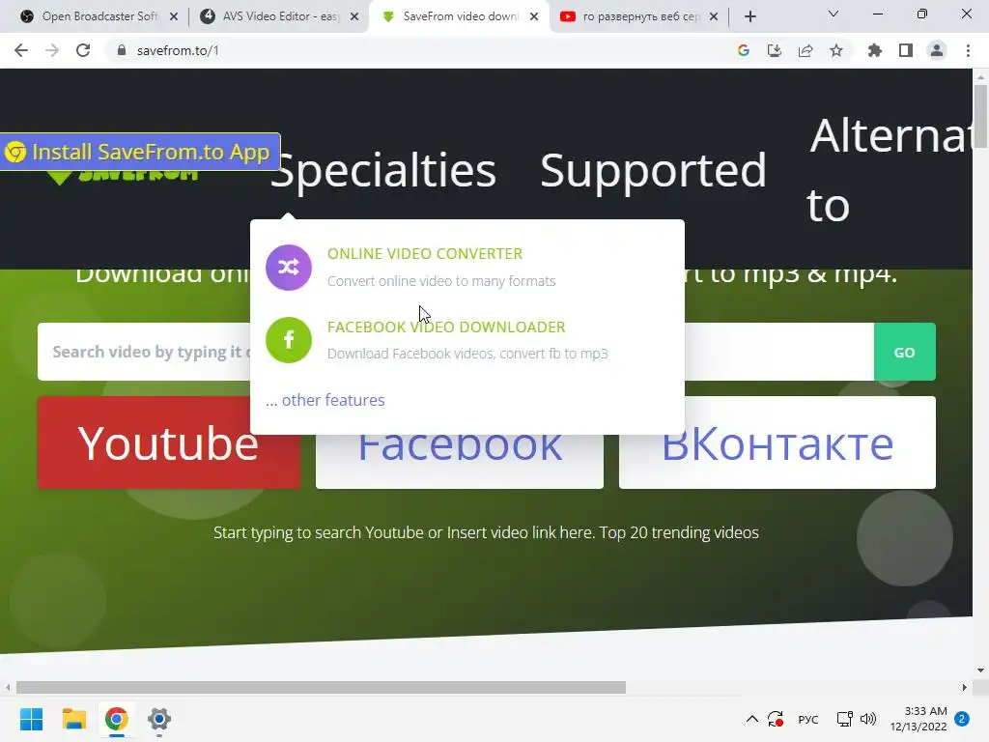The width and height of the screenshot is (989, 742).
Task: Click the address bar URL savefrom.to/1
Action: 178,50
